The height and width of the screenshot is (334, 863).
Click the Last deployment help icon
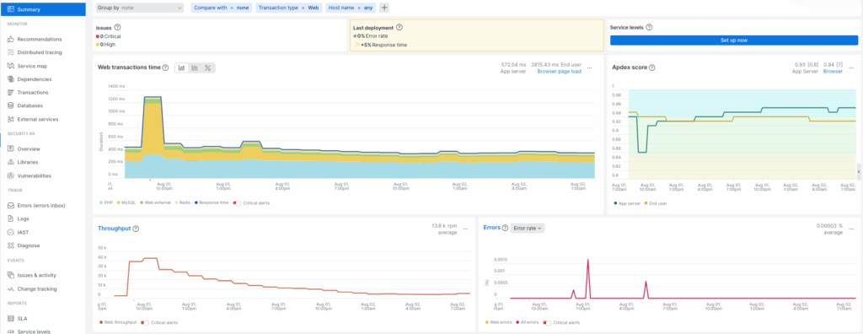pyautogui.click(x=399, y=27)
